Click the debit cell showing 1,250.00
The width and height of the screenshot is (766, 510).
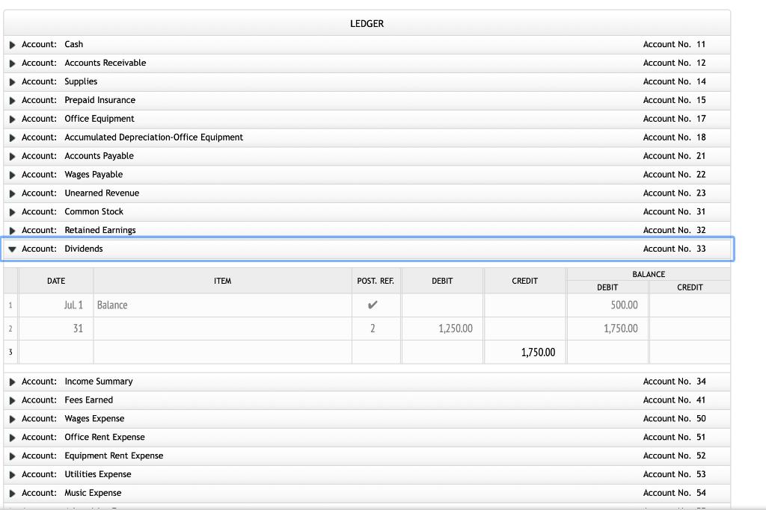click(455, 328)
